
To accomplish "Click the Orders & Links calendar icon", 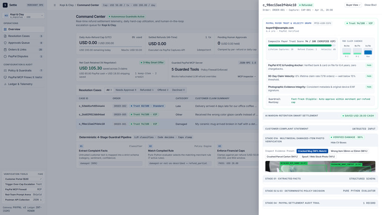I will [x=5, y=49].
